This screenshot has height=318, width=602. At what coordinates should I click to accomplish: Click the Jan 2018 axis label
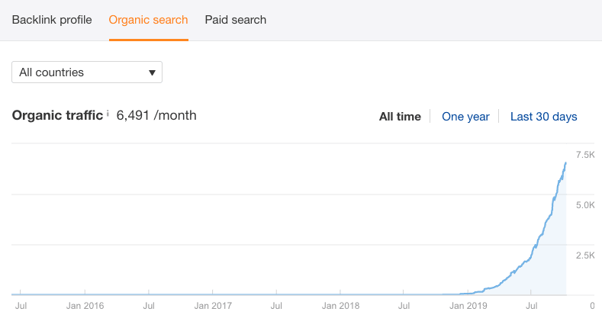pyautogui.click(x=340, y=305)
